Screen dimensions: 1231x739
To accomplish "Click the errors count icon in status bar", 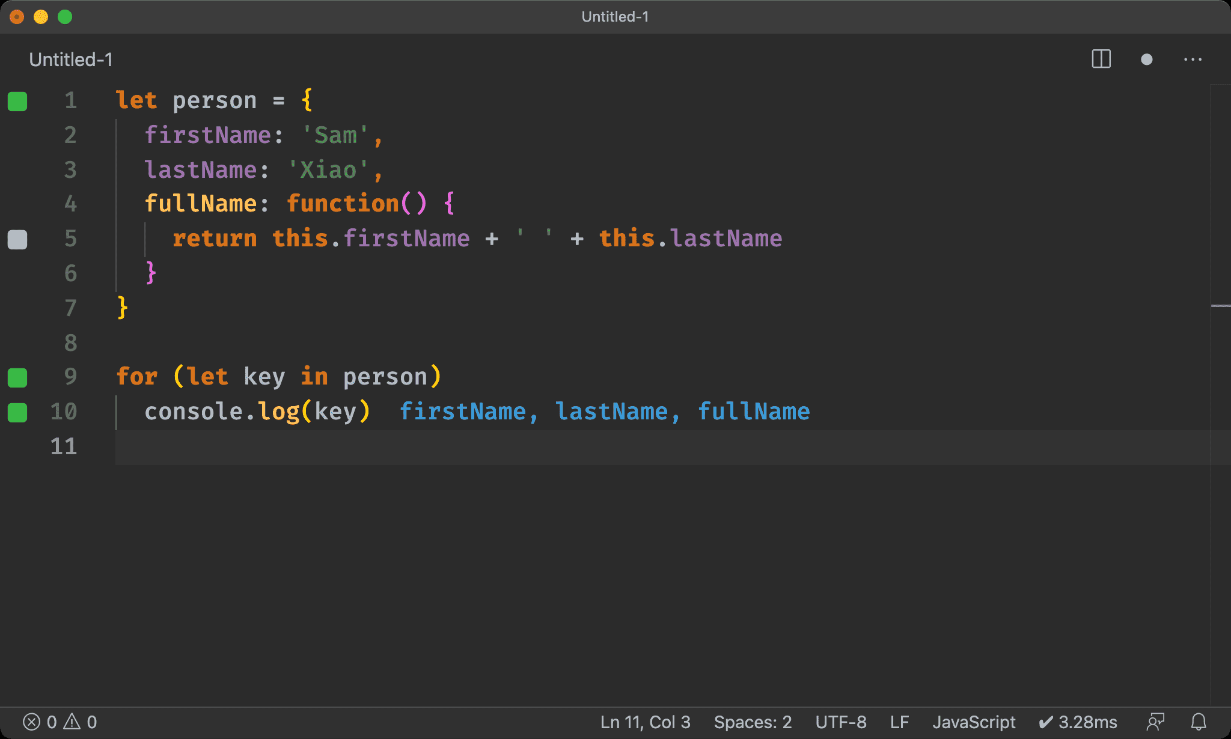I will [32, 722].
